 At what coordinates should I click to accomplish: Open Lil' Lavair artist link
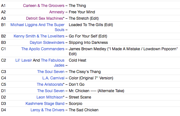pos(24,60)
